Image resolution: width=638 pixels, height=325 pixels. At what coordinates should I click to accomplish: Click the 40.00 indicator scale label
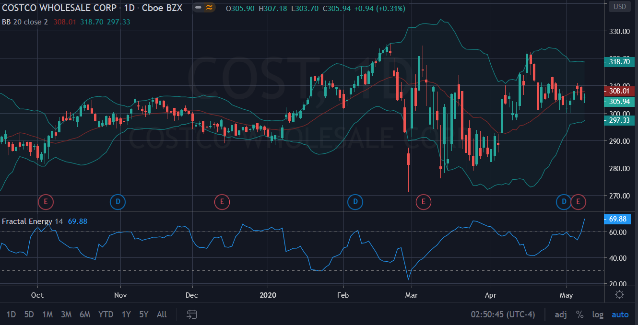[618, 258]
